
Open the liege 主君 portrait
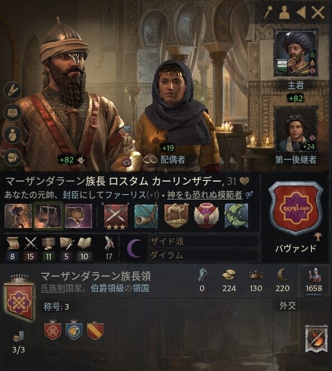click(296, 54)
